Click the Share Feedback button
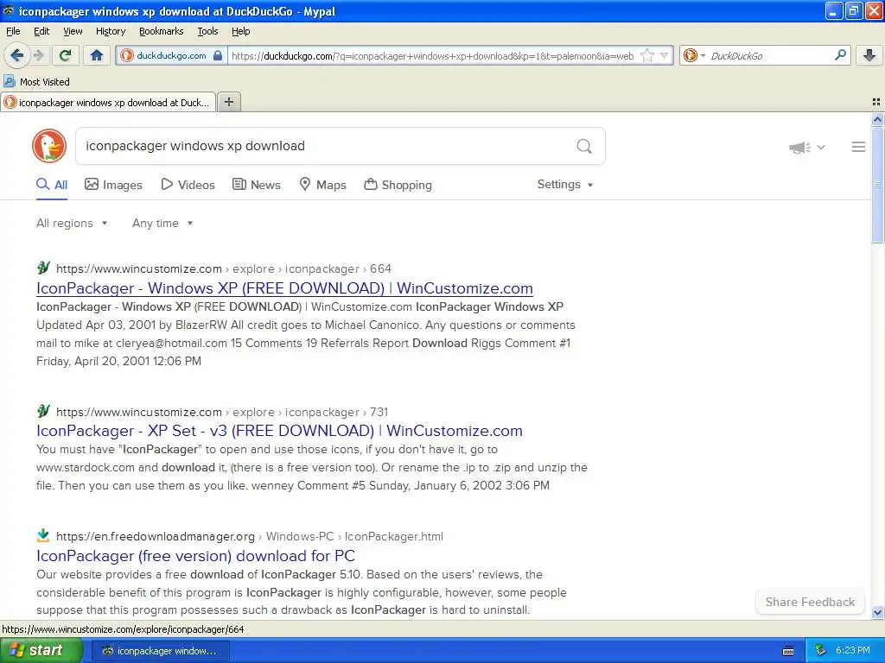Screen dimensions: 885x663 (810, 602)
